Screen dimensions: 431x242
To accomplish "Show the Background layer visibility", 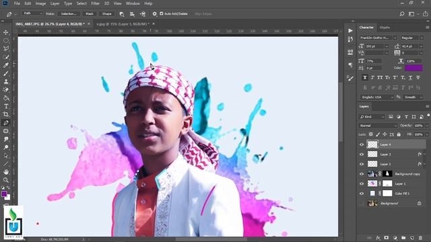I will tap(362, 203).
